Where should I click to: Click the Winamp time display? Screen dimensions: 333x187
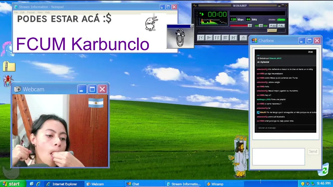point(217,14)
